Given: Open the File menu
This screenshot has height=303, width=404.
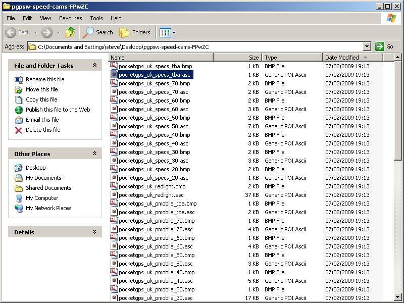Looking at the screenshot, I should [x=11, y=18].
